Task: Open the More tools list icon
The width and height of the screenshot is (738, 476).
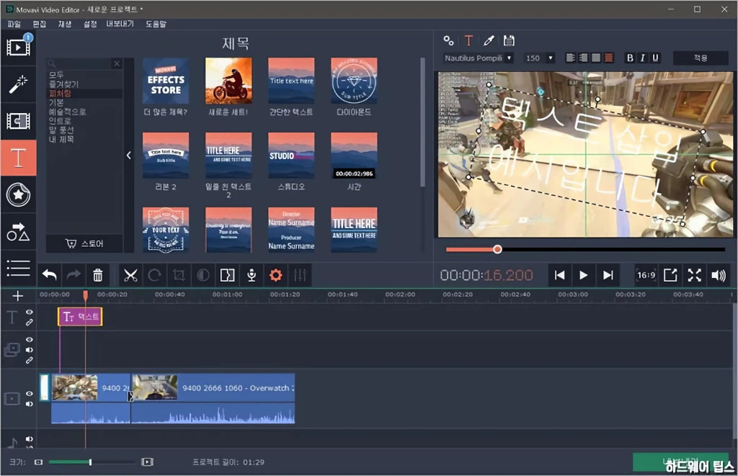Action: [18, 268]
